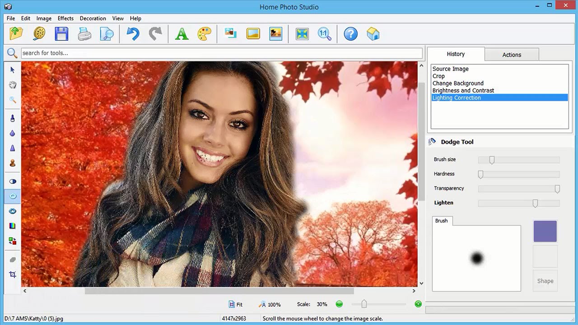
Task: Click the open folder icon in toolbar
Action: tap(16, 34)
